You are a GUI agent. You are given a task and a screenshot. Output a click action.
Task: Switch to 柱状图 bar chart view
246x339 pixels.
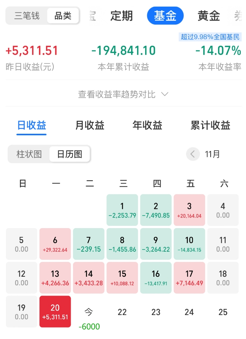(x=29, y=154)
